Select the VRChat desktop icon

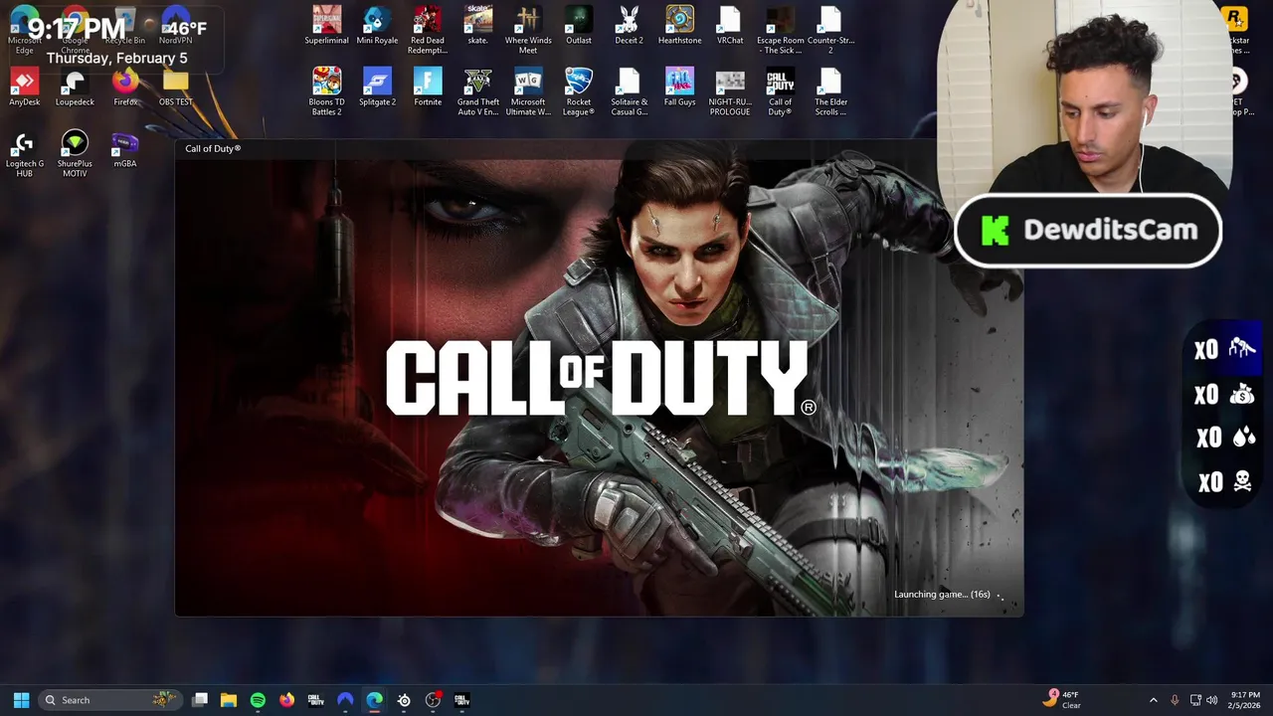730,26
